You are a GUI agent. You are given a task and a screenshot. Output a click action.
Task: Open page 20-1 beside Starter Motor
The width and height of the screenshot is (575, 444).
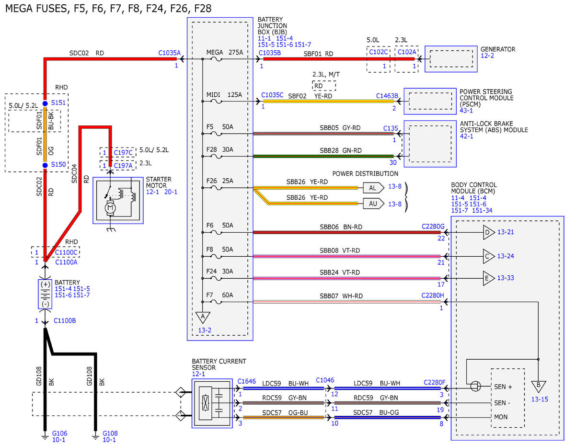[x=171, y=192]
